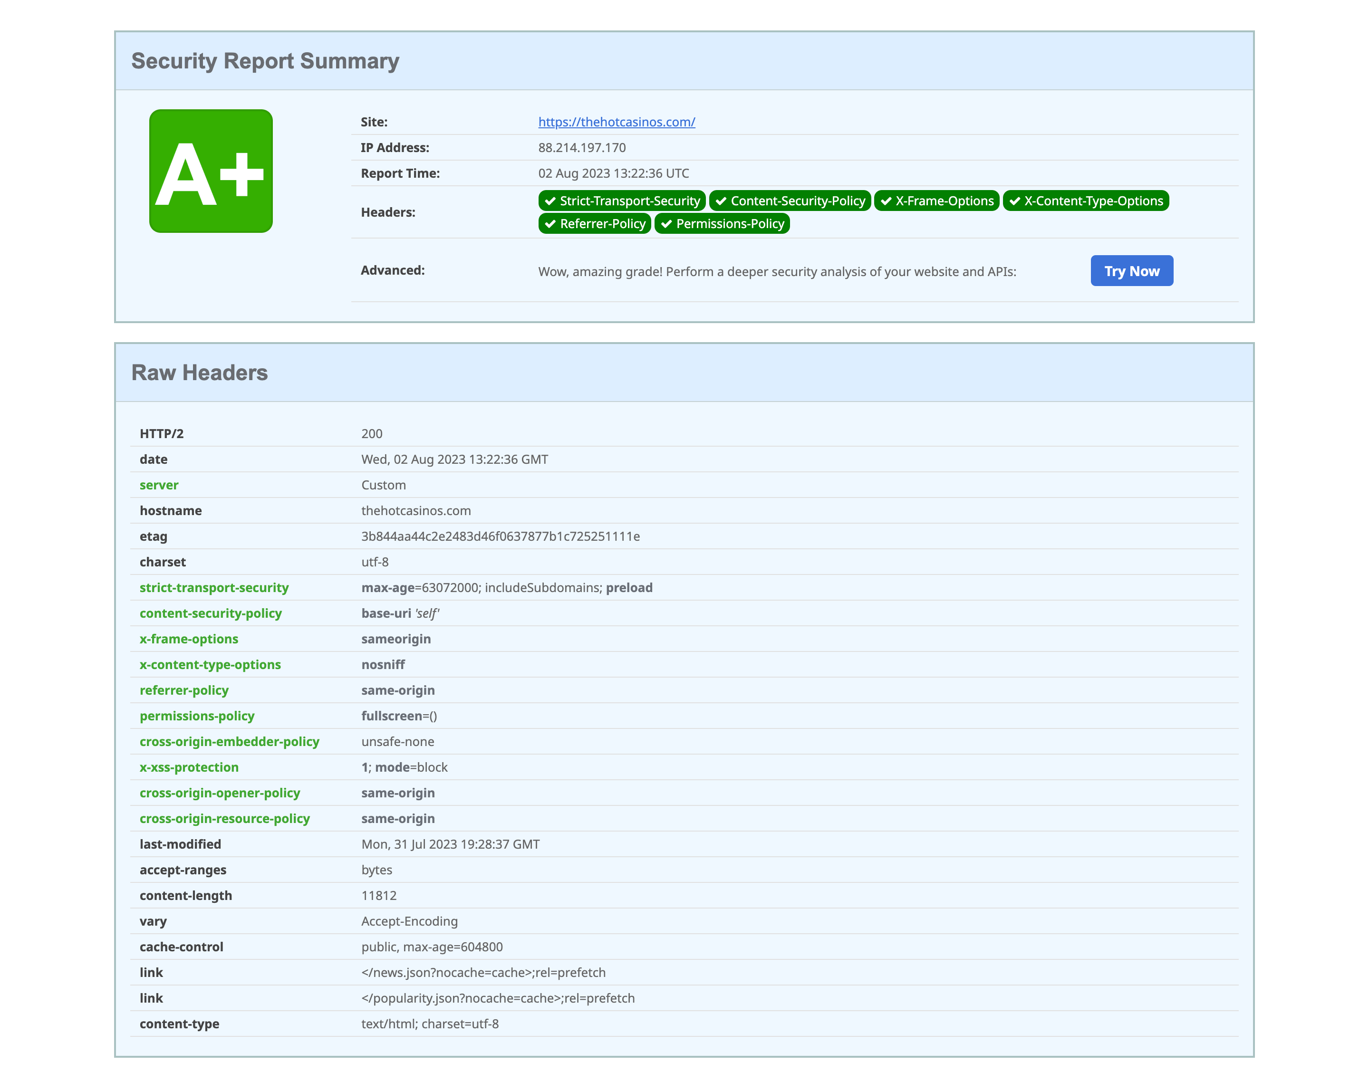
Task: Select the X-Content-Type-Options header badge
Action: (1086, 201)
